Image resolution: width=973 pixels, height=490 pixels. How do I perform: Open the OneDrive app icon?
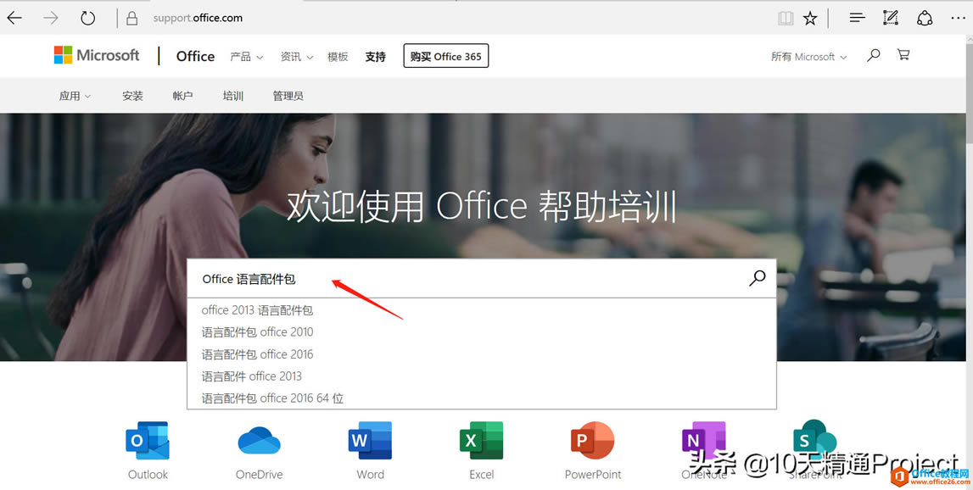tap(259, 441)
